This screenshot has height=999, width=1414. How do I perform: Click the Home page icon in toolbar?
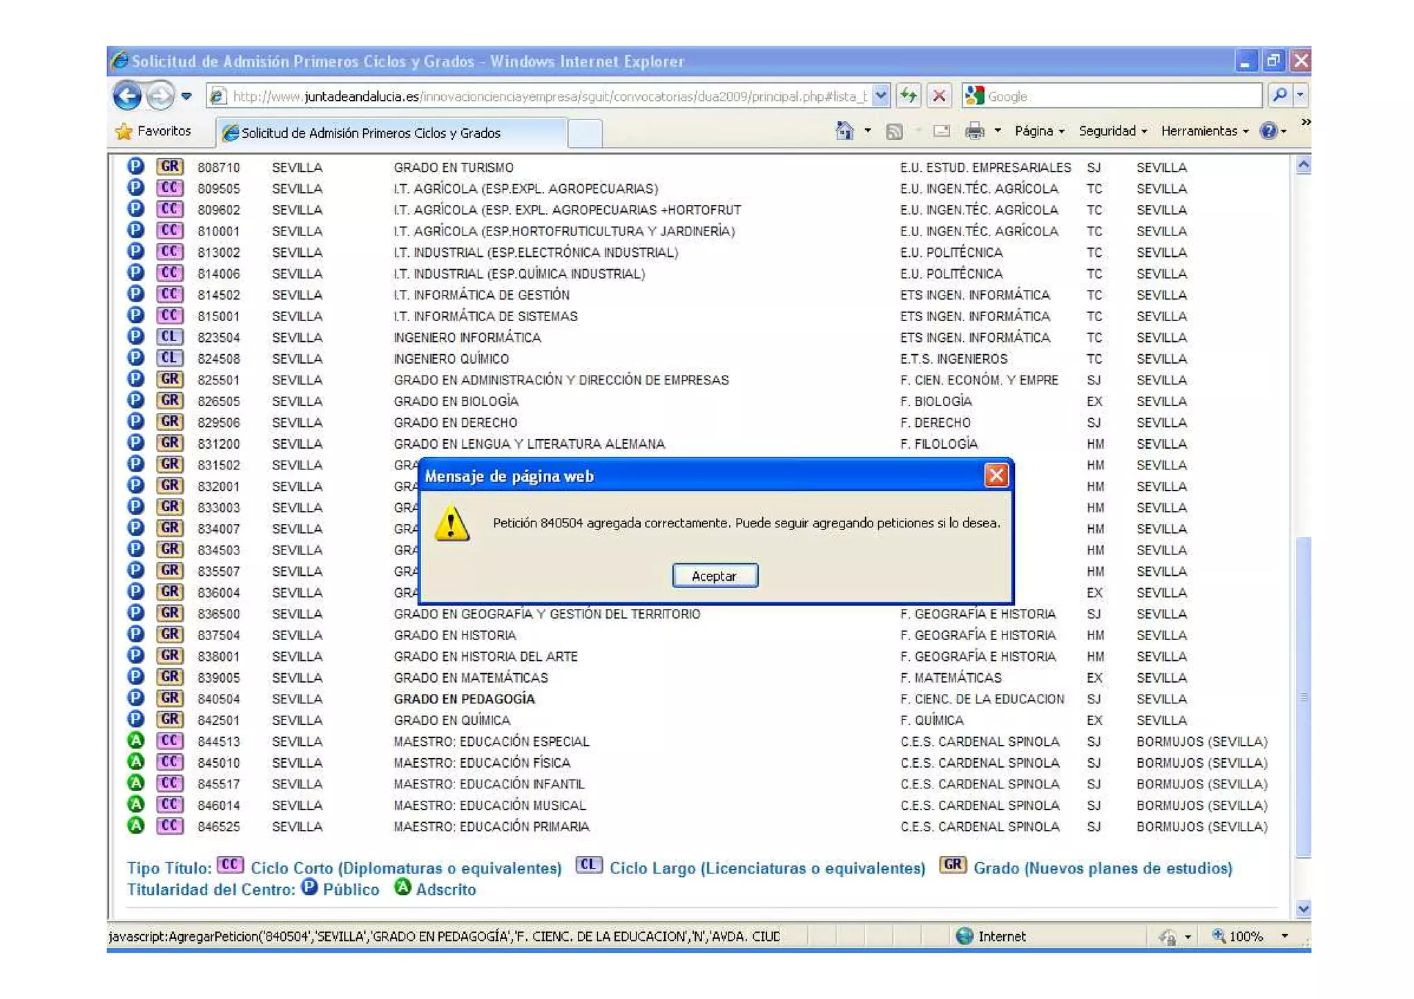tap(844, 130)
